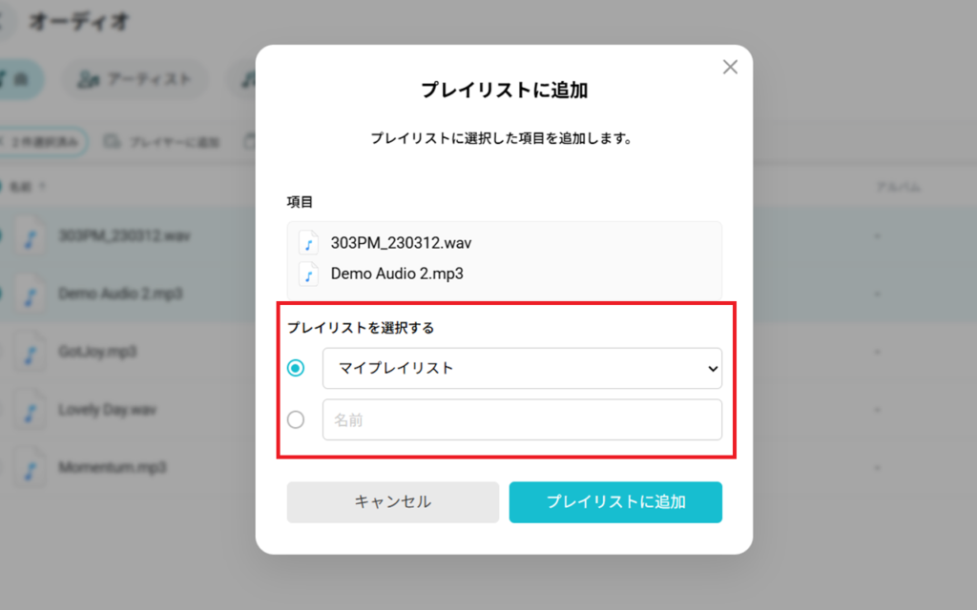Click the プレイヤーに追加 toolbar icon
The width and height of the screenshot is (977, 610).
[x=113, y=143]
